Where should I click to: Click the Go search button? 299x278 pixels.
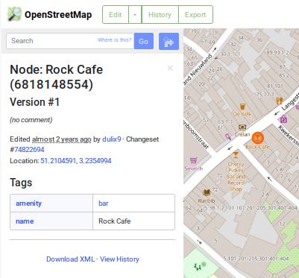(x=144, y=41)
